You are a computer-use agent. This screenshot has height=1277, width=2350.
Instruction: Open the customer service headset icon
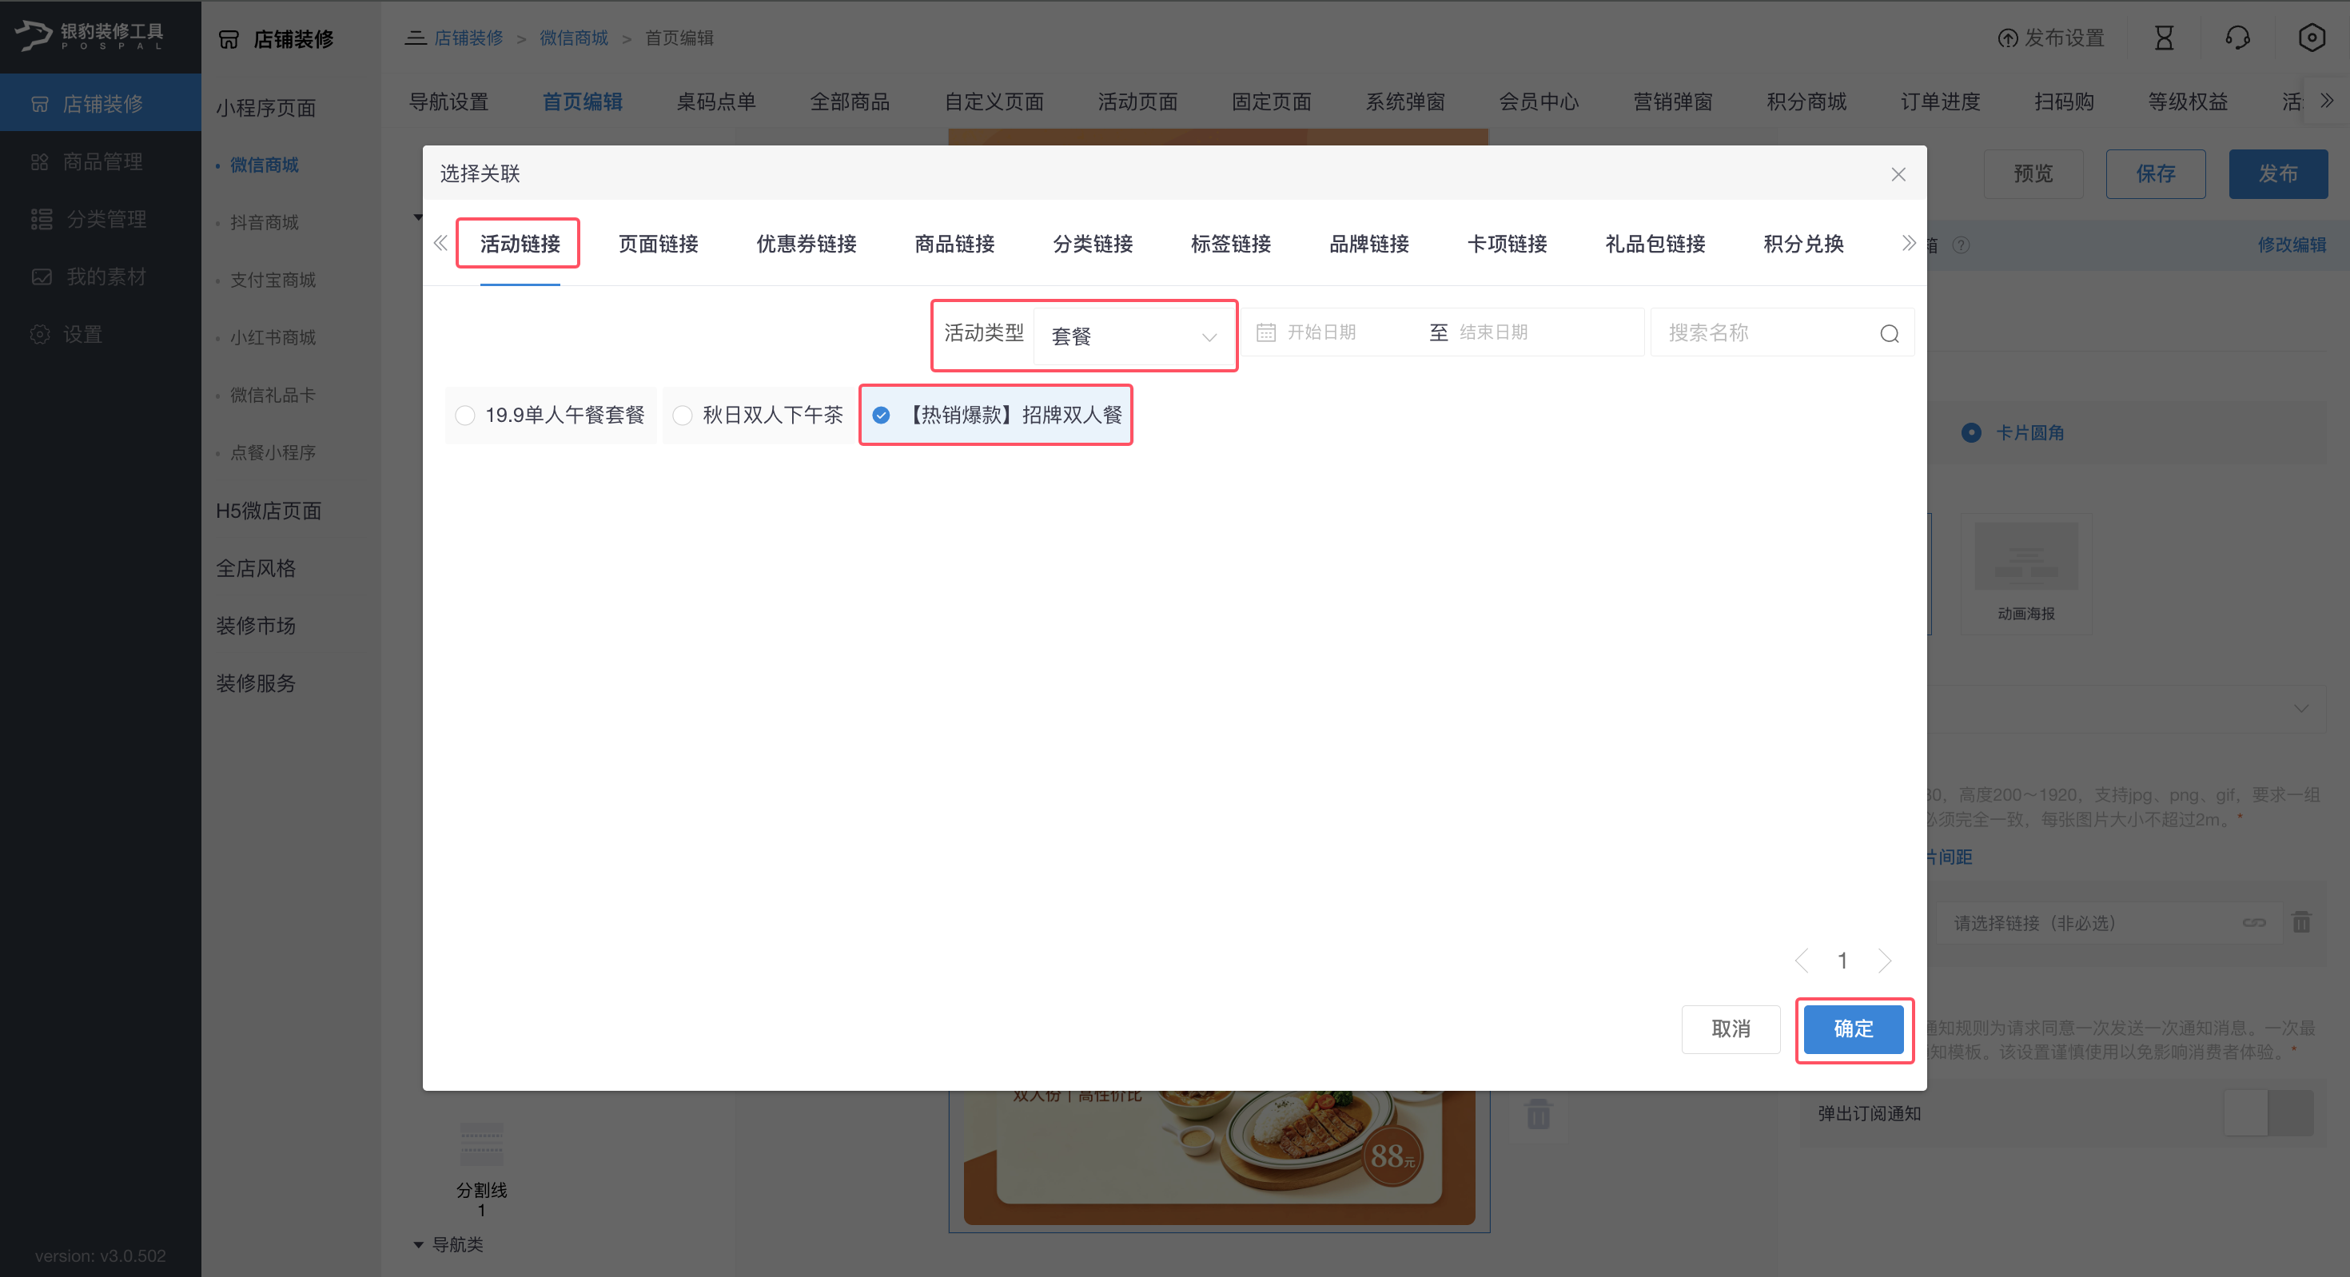coord(2236,38)
